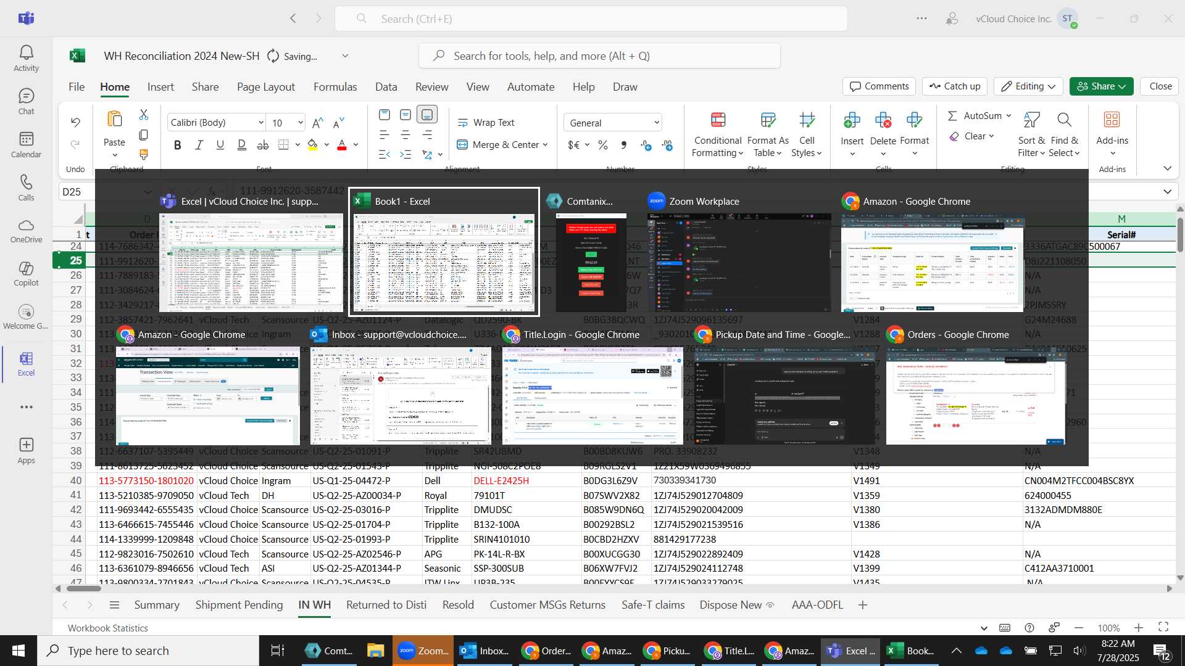Click the red font color swatch
The width and height of the screenshot is (1185, 666).
click(342, 145)
